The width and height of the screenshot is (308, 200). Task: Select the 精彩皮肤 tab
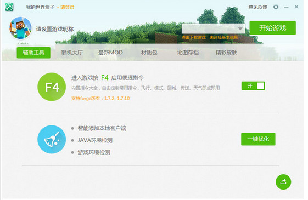pyautogui.click(x=226, y=53)
